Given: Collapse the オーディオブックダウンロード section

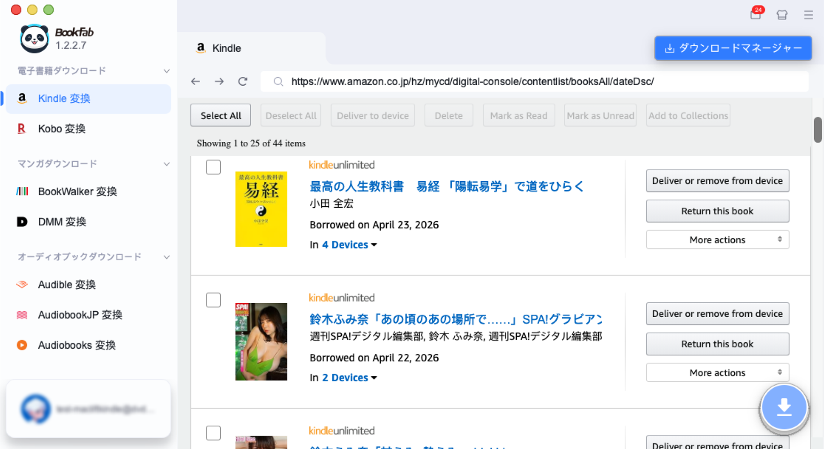Looking at the screenshot, I should tap(166, 257).
